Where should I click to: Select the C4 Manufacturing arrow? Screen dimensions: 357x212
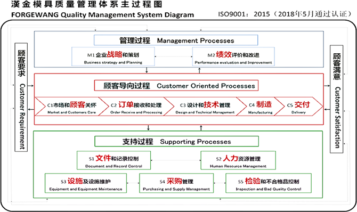(x=261, y=107)
